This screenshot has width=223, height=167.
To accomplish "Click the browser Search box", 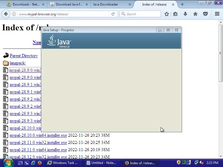I will click(x=140, y=14).
